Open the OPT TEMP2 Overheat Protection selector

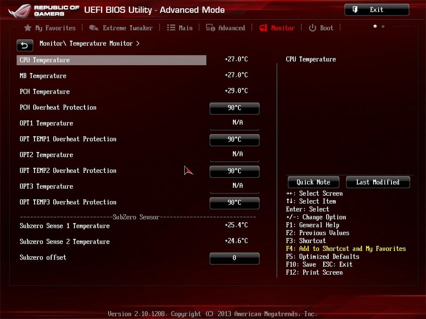pos(234,171)
